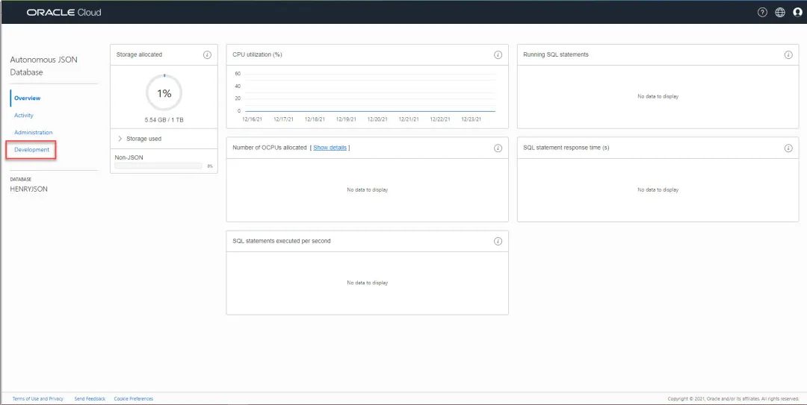Open the Activity page
The width and height of the screenshot is (807, 405).
pyautogui.click(x=24, y=116)
